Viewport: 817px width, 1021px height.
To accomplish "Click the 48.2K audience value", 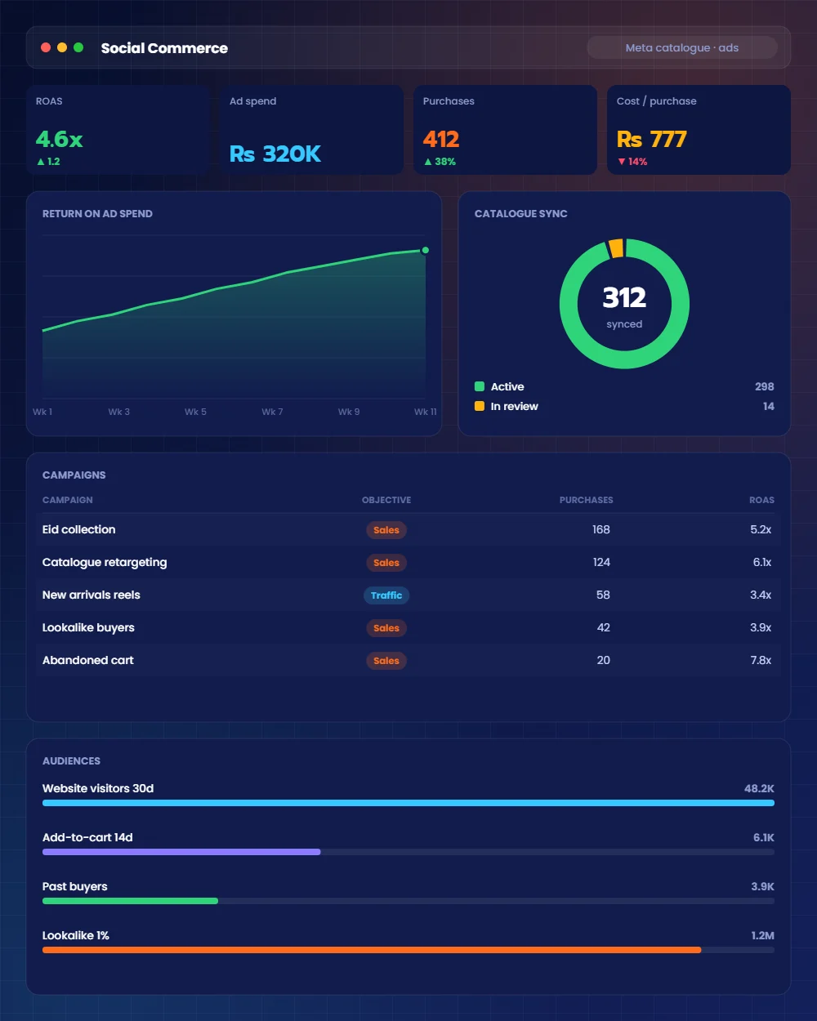I will [x=759, y=788].
